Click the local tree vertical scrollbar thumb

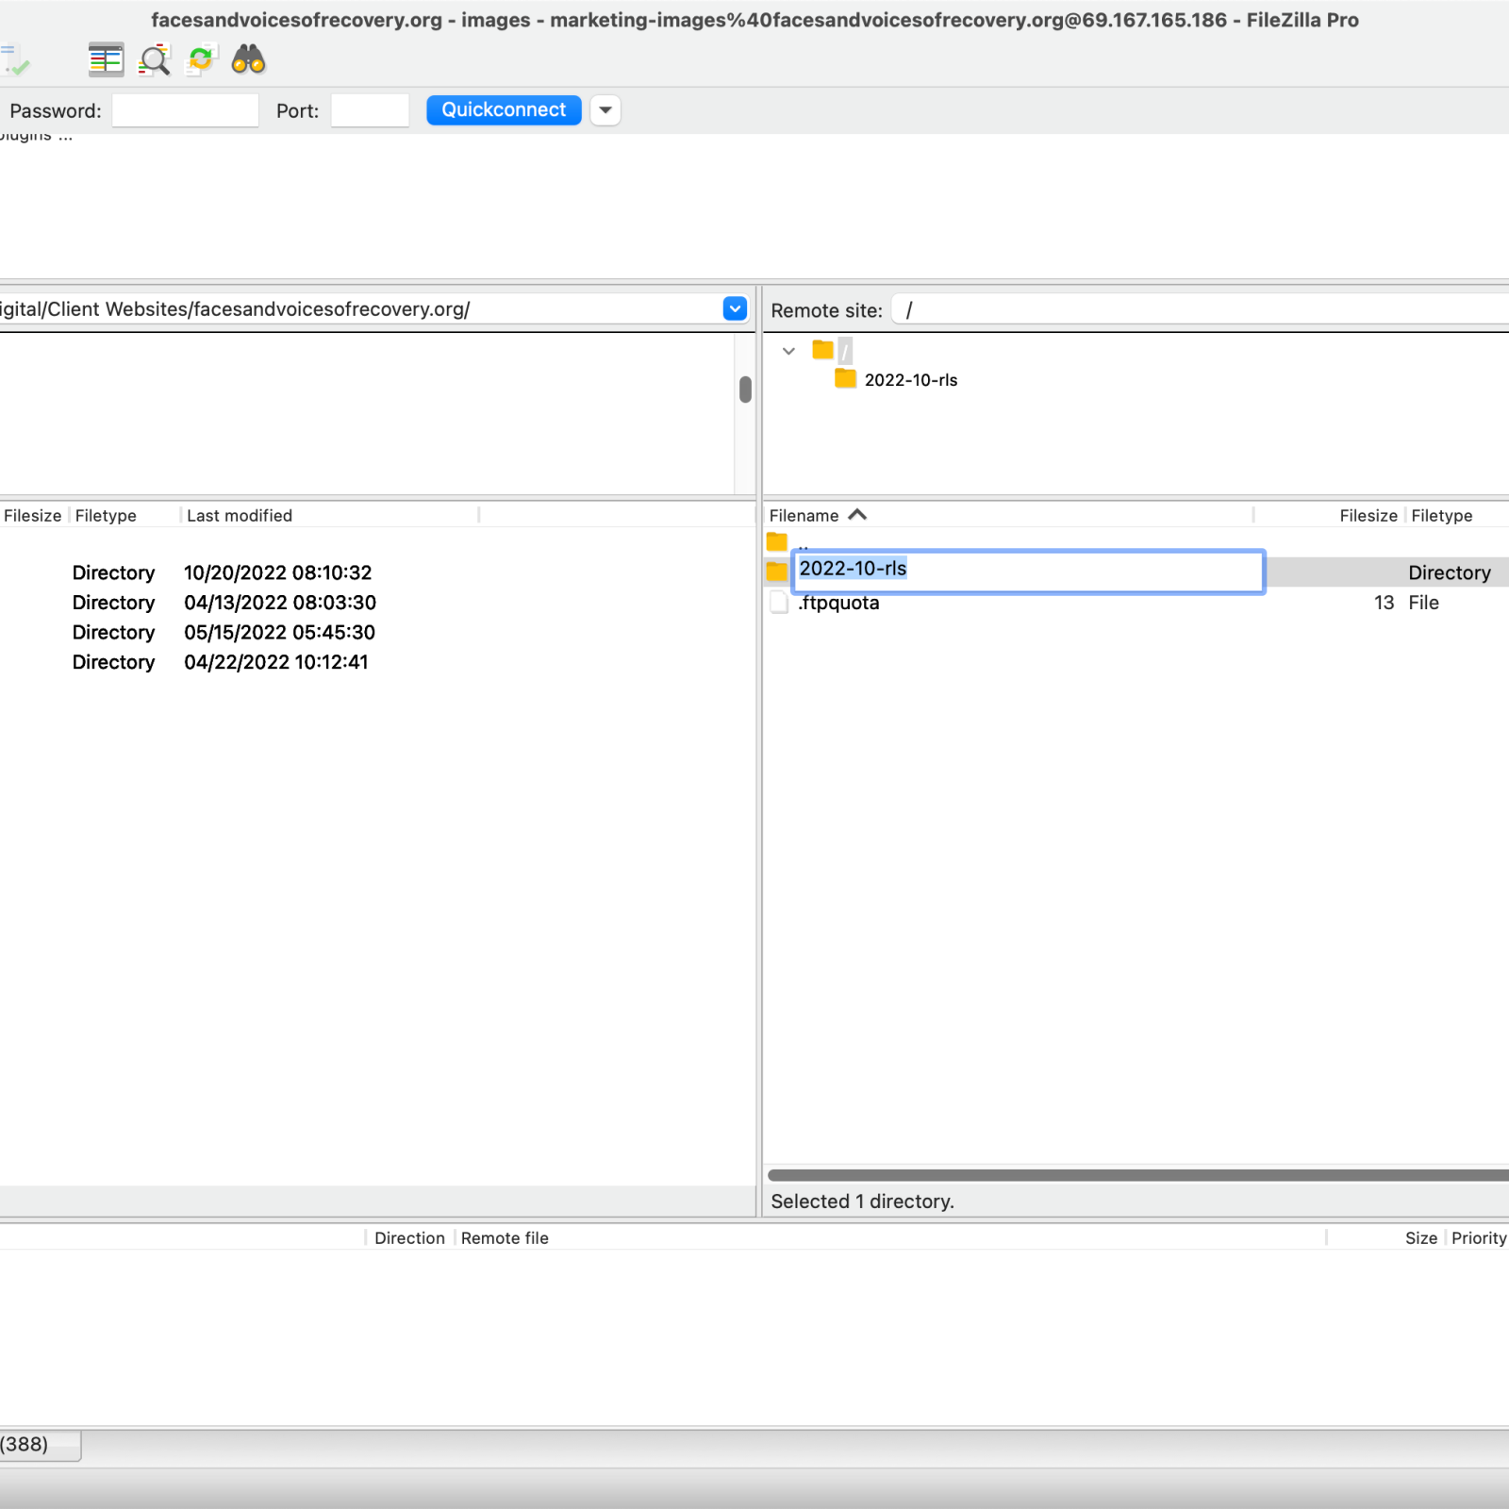(x=745, y=390)
